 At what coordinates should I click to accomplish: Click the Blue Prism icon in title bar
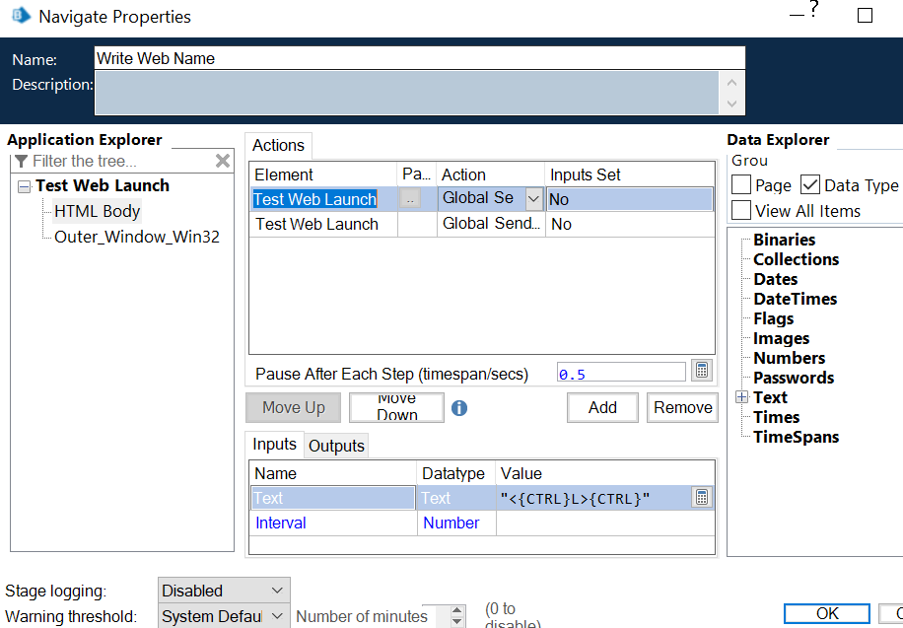coord(19,16)
